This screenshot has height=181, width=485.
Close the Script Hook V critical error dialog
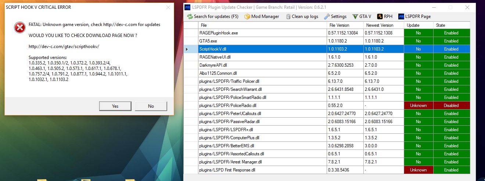(168, 7)
